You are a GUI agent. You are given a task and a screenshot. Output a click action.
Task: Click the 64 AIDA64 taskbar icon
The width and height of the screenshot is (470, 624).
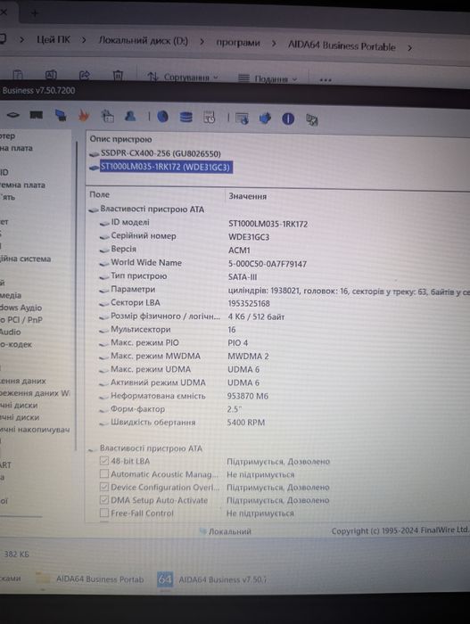pos(165,579)
